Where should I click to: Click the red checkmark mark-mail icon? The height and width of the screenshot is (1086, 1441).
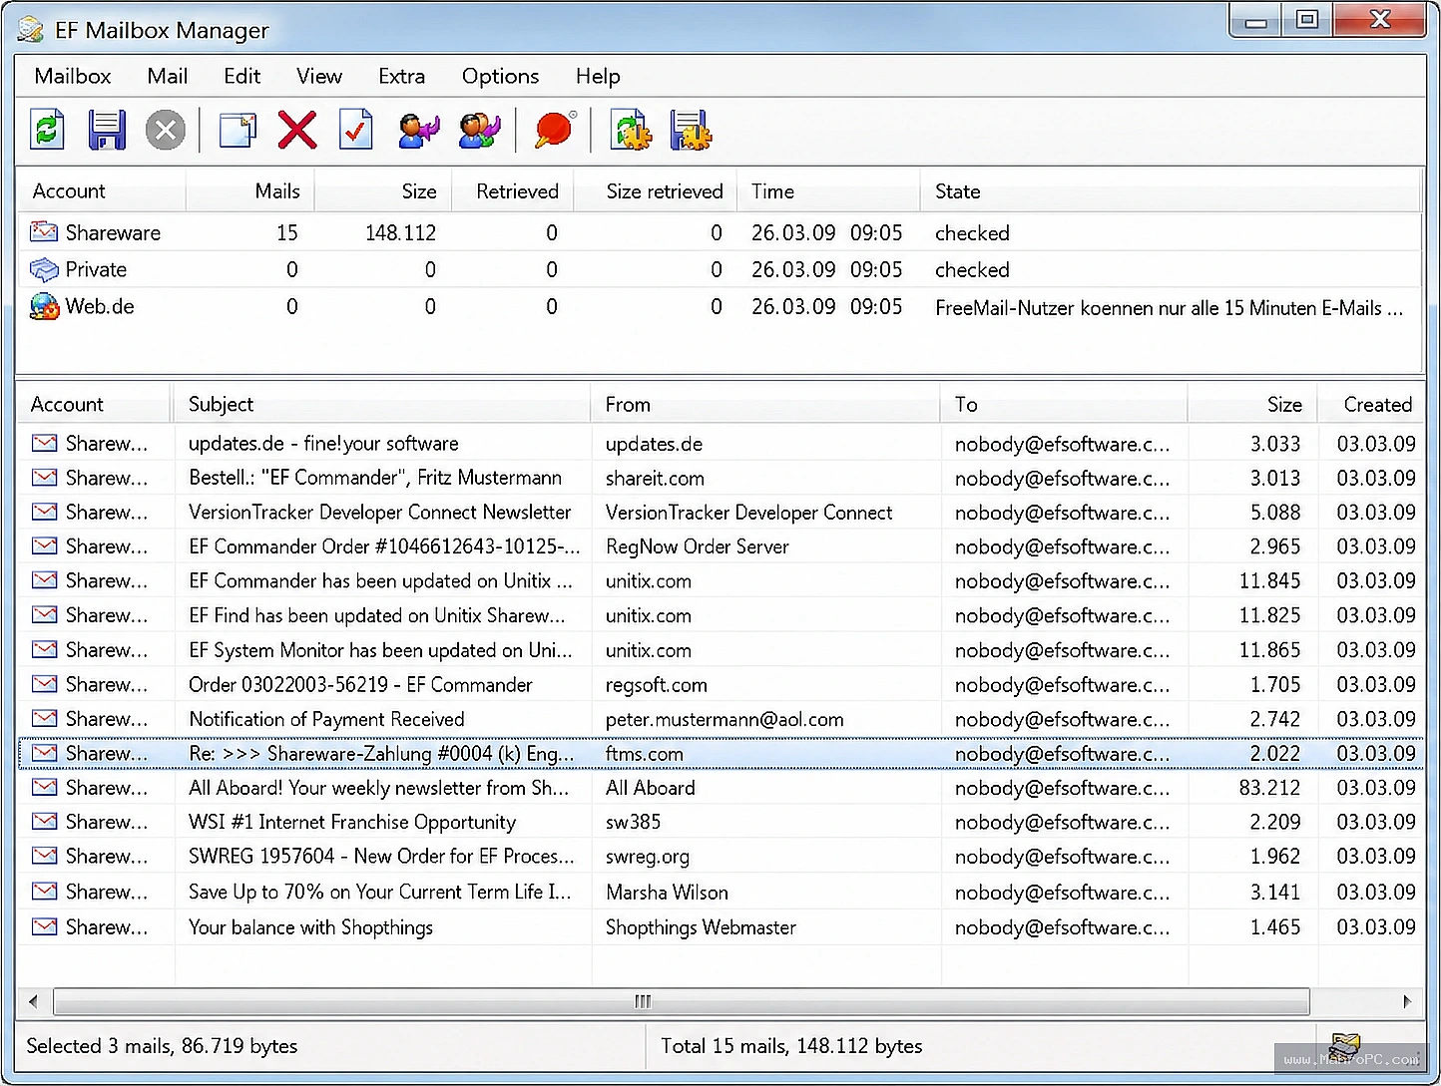[x=356, y=131]
